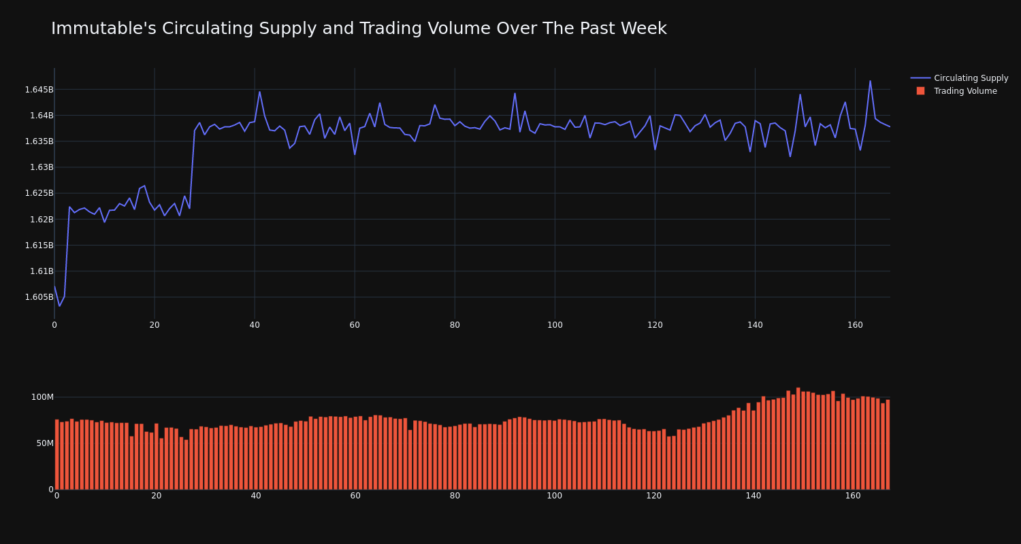Click the 1.63B y-axis label

click(x=42, y=167)
